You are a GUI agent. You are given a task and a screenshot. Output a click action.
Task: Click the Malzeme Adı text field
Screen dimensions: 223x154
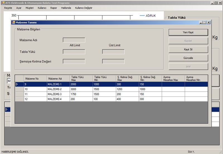[x=74, y=40]
